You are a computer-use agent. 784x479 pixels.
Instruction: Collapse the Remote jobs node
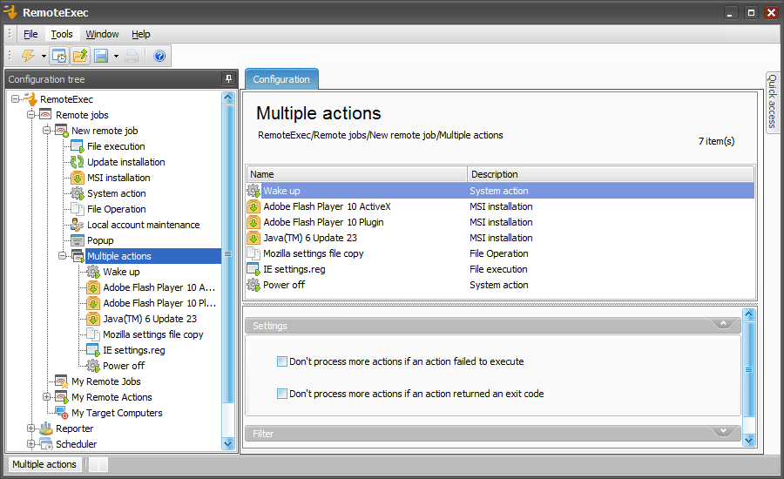[x=31, y=114]
